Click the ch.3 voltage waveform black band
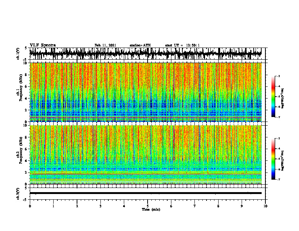 pyautogui.click(x=145, y=193)
